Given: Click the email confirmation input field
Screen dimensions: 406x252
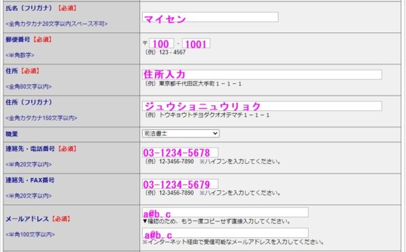Looking at the screenshot, I should (225, 233).
